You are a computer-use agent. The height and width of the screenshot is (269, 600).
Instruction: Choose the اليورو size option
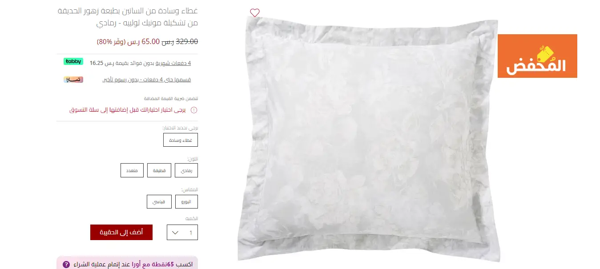pos(186,201)
